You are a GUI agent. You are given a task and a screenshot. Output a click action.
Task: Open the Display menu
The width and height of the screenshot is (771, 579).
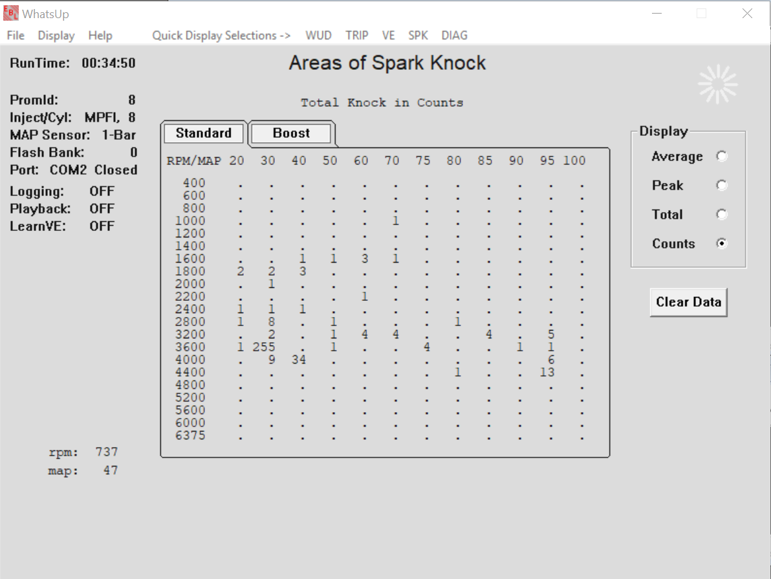pos(56,36)
